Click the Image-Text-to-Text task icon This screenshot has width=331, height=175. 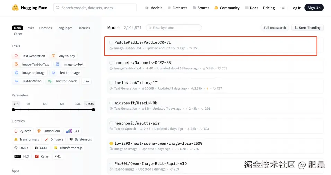16,64
